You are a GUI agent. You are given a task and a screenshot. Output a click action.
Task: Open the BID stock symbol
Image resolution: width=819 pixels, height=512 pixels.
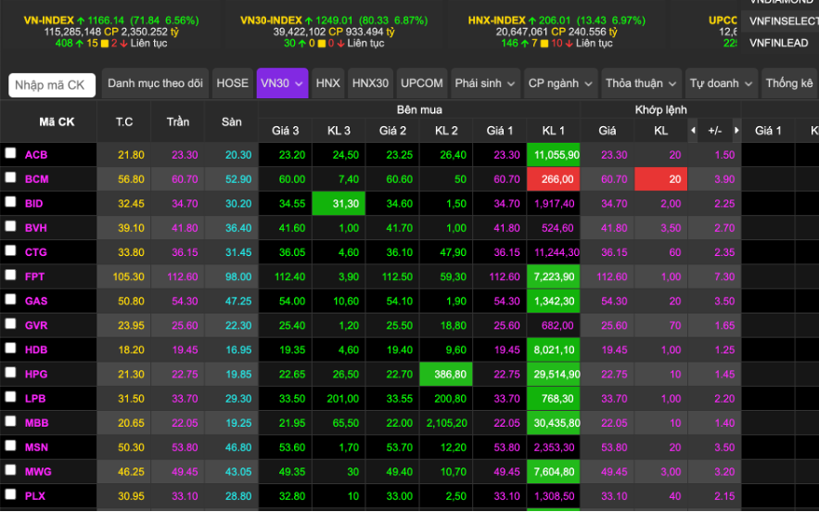click(34, 203)
